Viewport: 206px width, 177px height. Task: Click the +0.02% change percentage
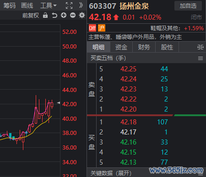point(150,17)
